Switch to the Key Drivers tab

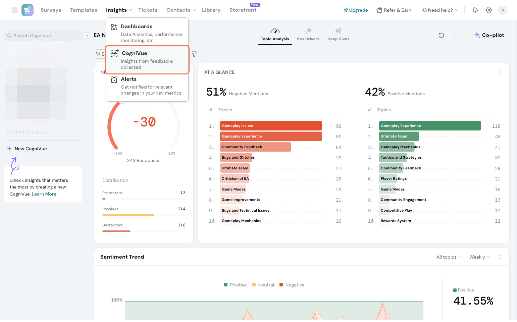click(x=308, y=35)
